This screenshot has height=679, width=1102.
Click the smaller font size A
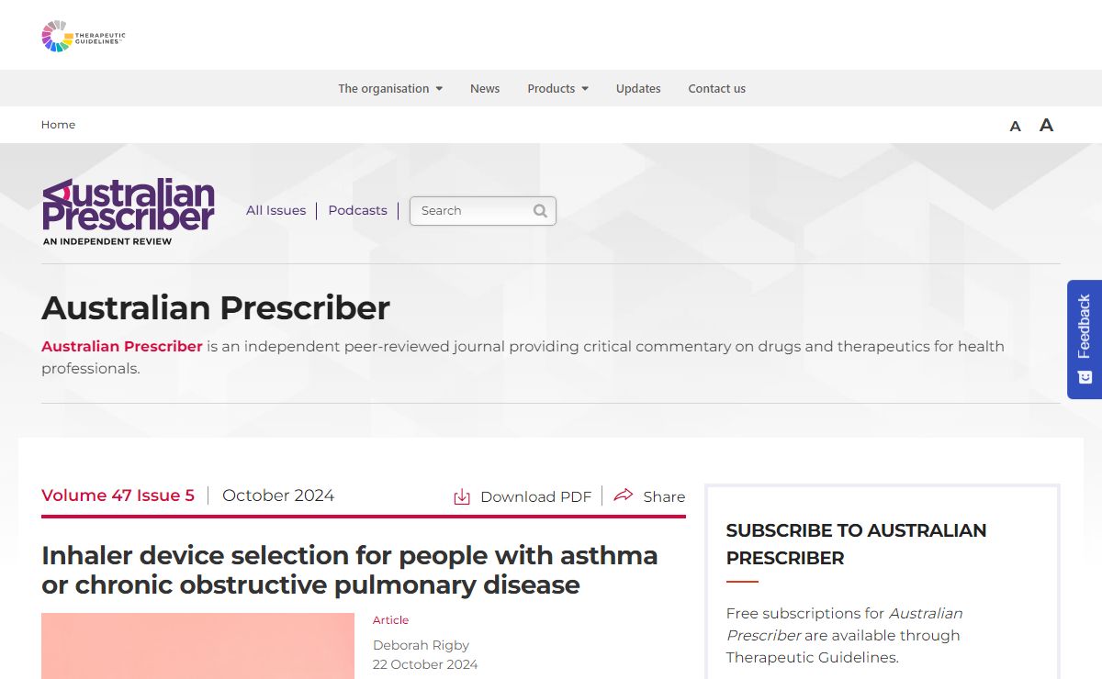(x=1015, y=127)
